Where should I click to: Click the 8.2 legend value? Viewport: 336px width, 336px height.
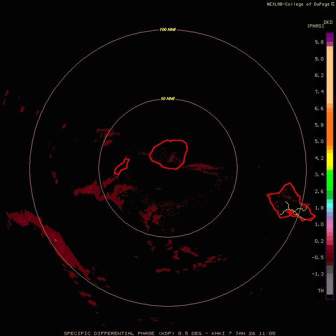click(x=319, y=75)
